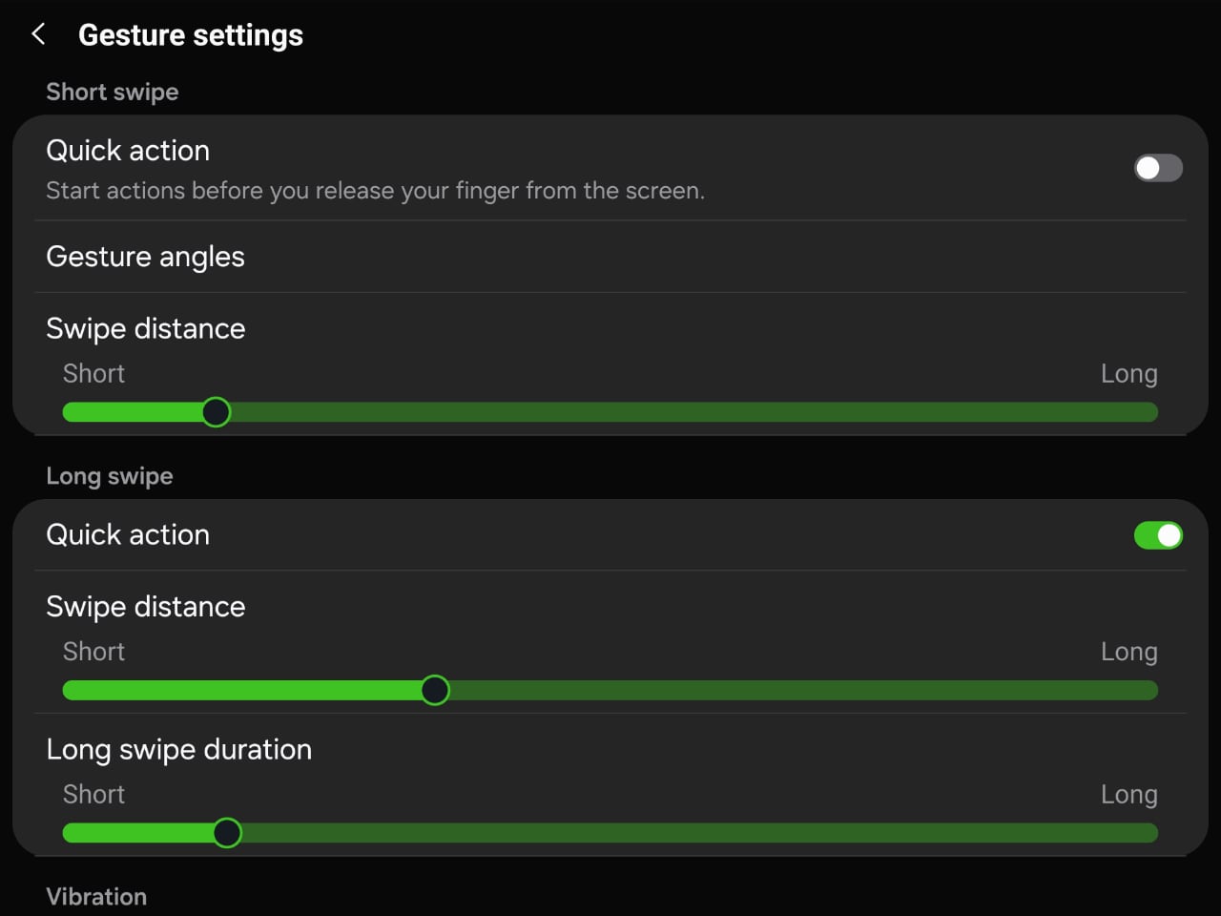Tap the Quick action label under Long swipe

128,535
